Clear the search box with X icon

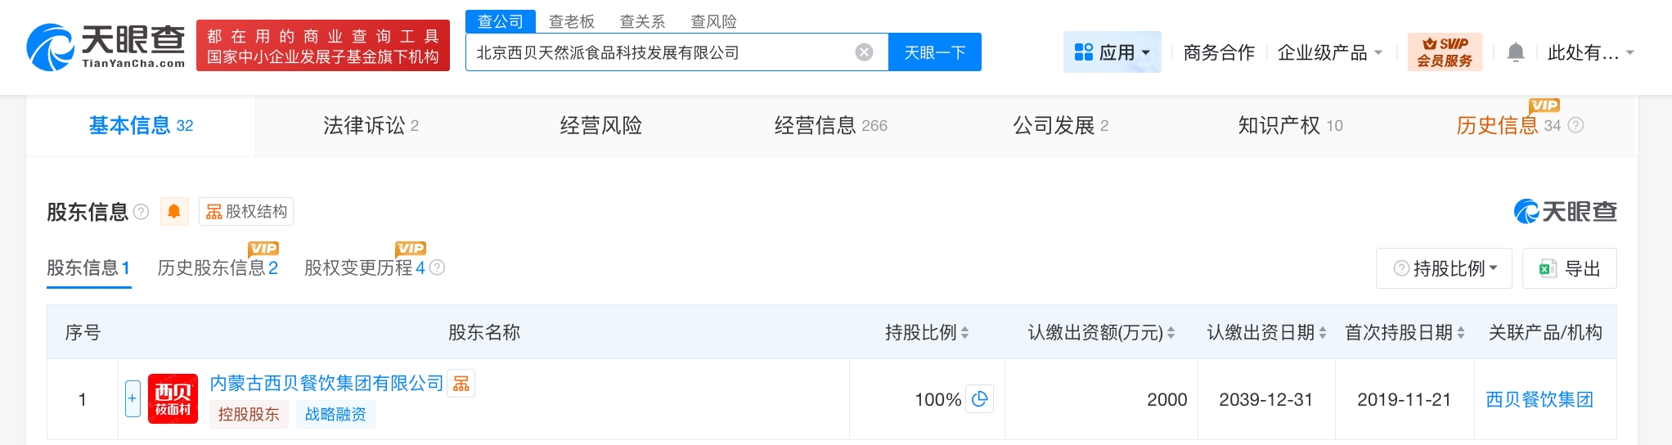(864, 52)
